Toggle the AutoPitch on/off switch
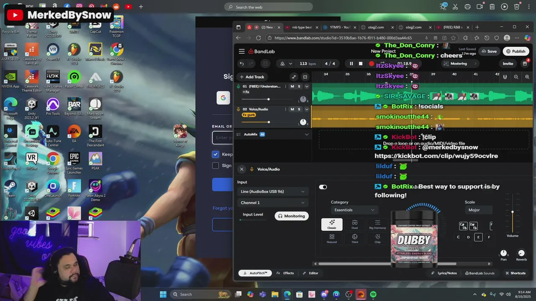 pos(323,187)
